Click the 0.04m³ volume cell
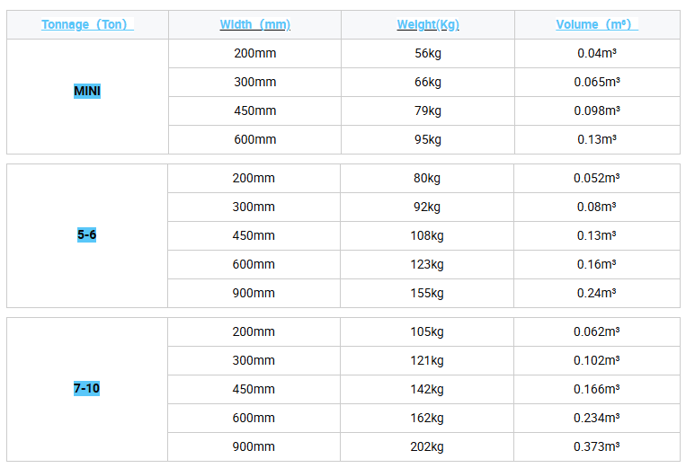Screen dimensions: 686x468 [x=597, y=54]
